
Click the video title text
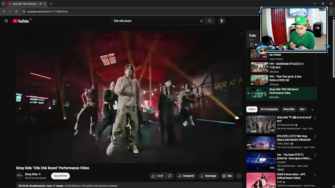pos(53,168)
